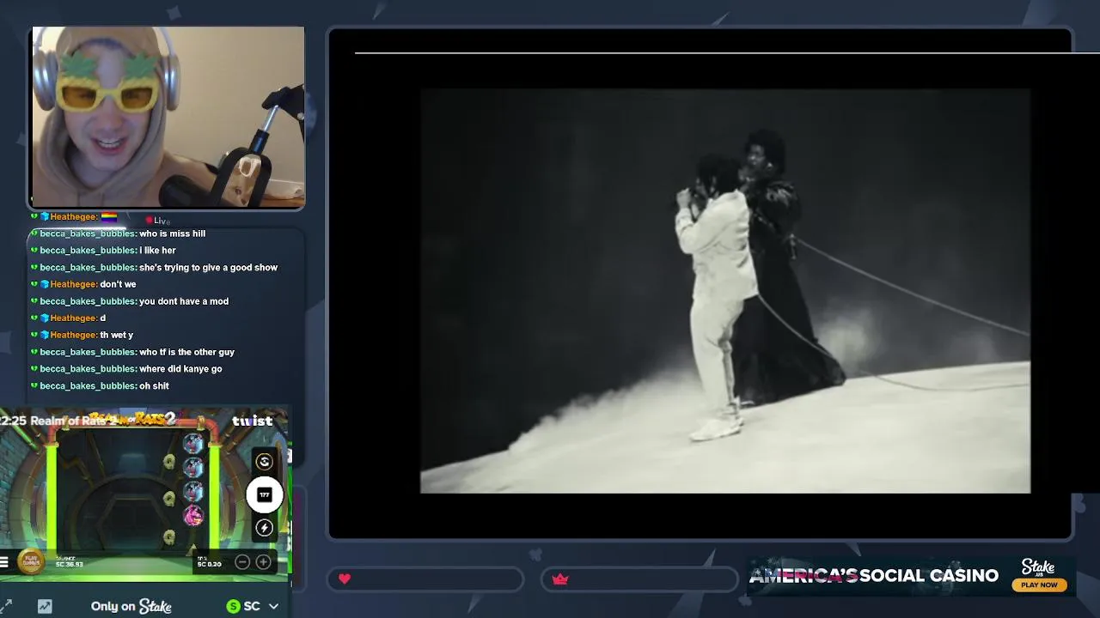1100x618 pixels.
Task: Click the autoplay spin icon in the slot game
Action: point(264,462)
